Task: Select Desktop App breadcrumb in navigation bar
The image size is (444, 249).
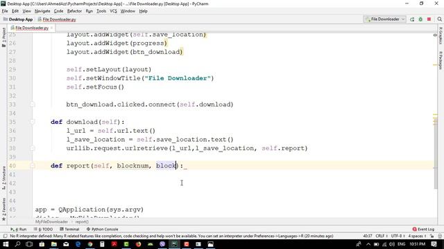Action: pos(18,19)
